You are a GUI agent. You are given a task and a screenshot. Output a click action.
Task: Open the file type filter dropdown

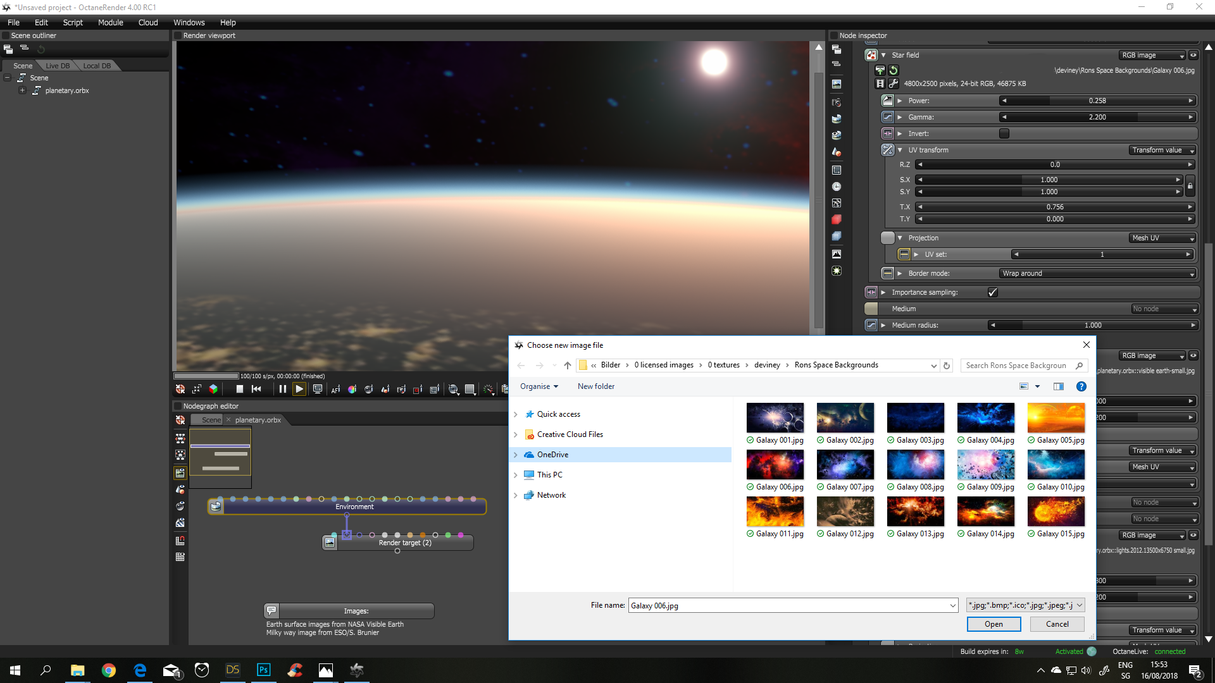tap(1025, 605)
